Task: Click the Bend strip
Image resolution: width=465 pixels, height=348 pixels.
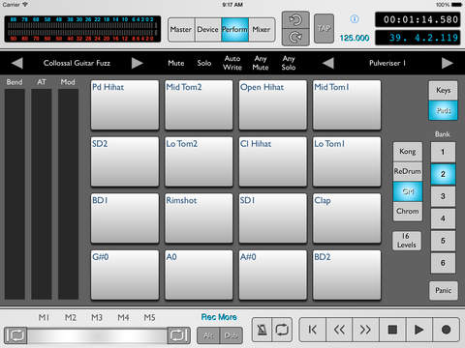Action: (15, 194)
